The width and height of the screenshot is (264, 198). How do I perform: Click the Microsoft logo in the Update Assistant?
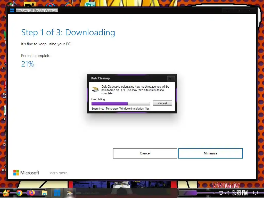click(26, 172)
